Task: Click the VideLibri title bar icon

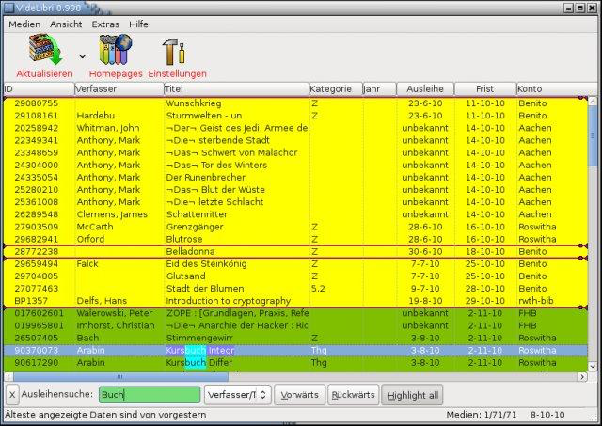Action: pyautogui.click(x=8, y=8)
